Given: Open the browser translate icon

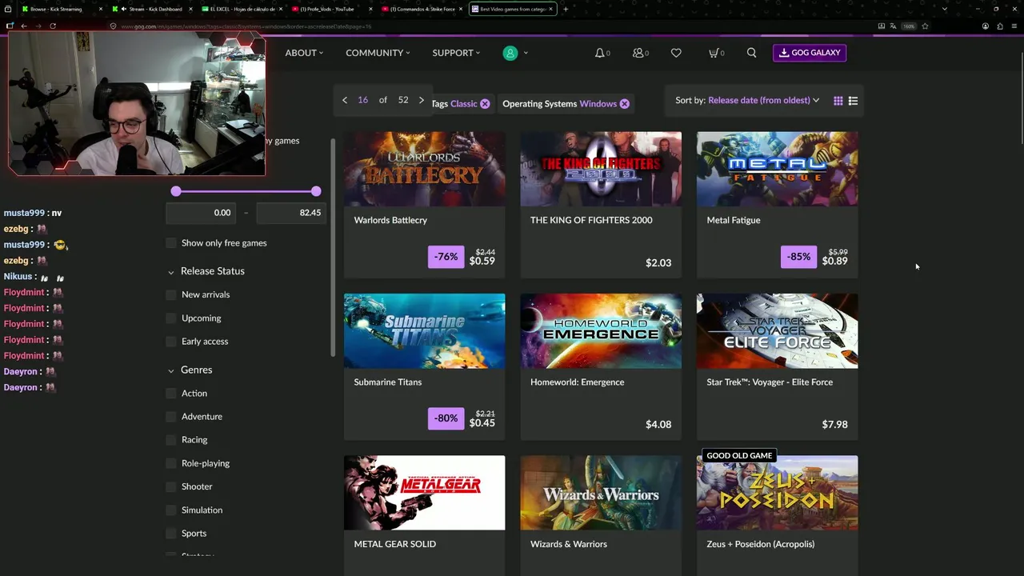Looking at the screenshot, I should [893, 26].
